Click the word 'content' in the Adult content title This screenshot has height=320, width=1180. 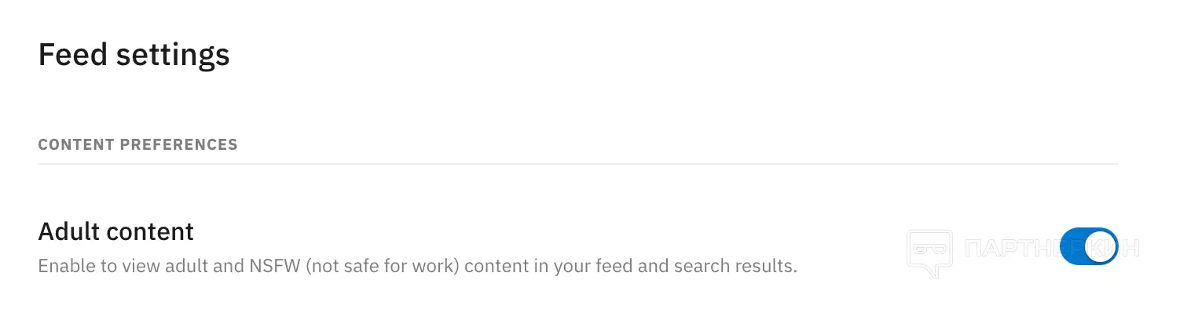tap(149, 232)
